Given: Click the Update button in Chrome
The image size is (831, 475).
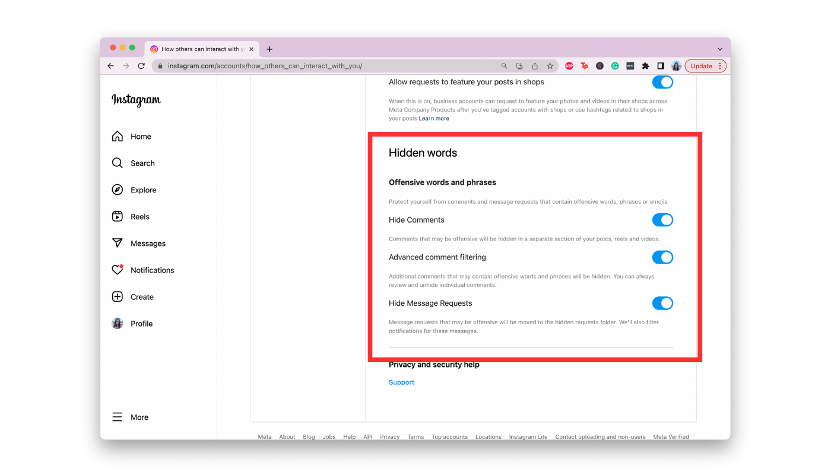Looking at the screenshot, I should click(706, 66).
